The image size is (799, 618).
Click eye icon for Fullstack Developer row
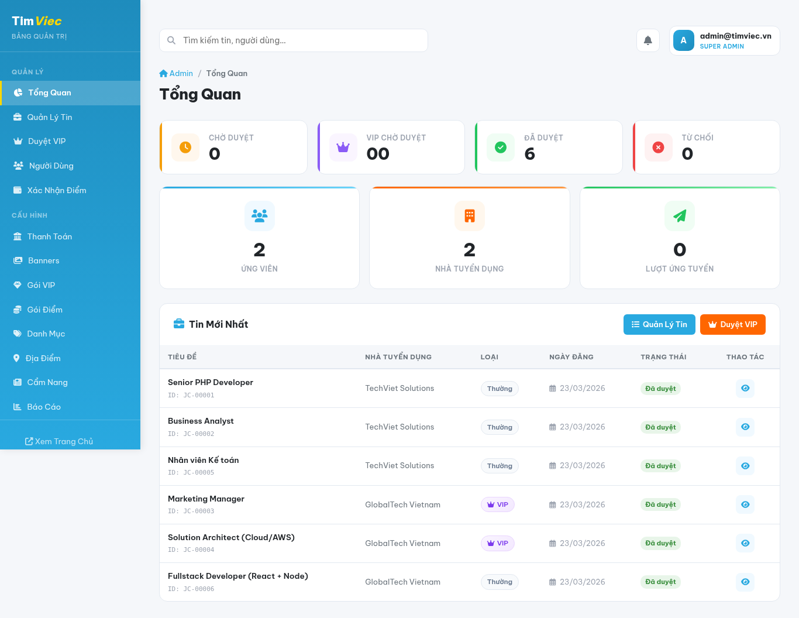(745, 582)
